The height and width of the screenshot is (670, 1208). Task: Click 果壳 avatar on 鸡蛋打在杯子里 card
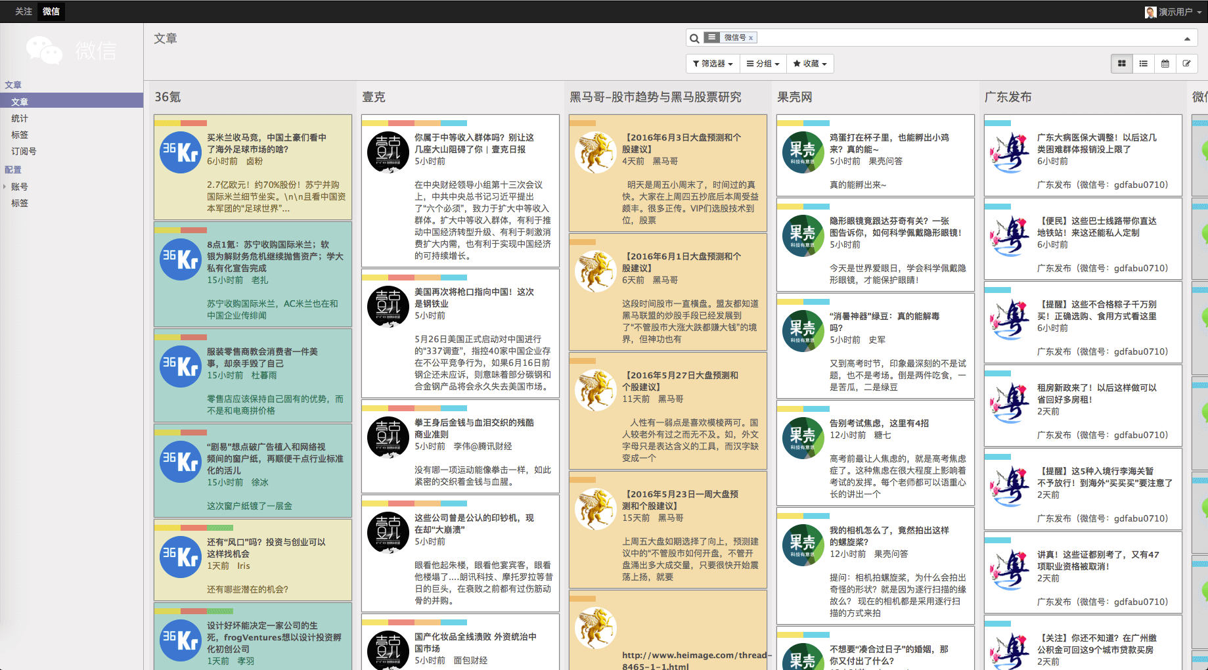tap(803, 152)
